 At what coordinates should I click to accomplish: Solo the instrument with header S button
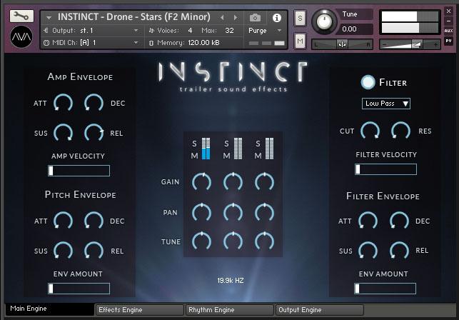pos(300,17)
